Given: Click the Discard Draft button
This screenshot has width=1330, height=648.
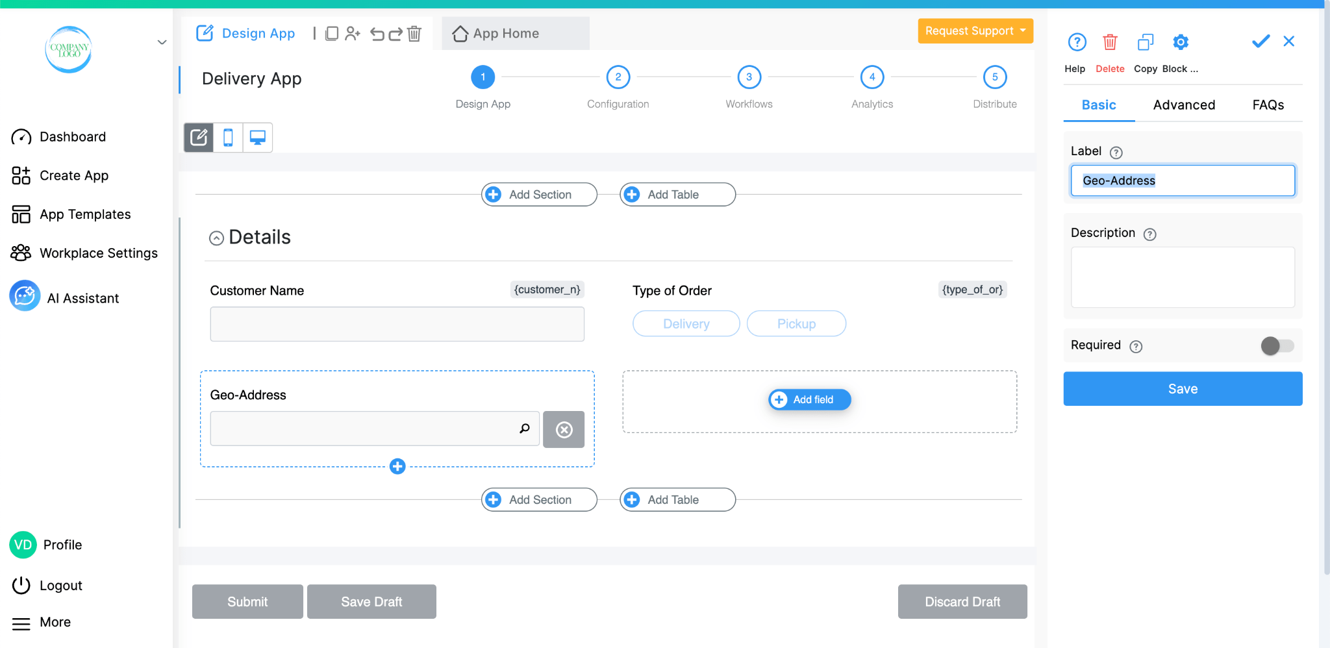Looking at the screenshot, I should coord(962,601).
